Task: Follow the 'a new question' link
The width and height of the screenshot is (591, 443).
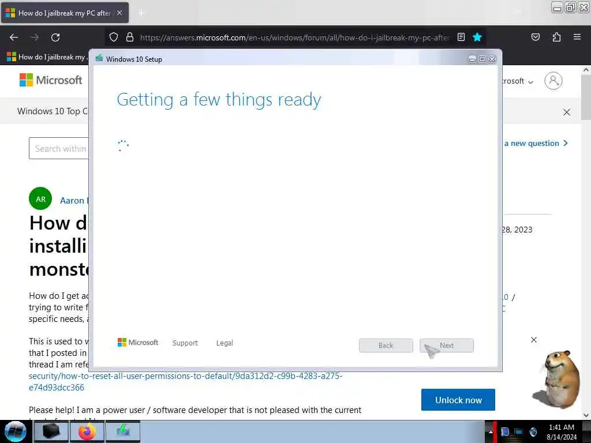Action: 536,143
